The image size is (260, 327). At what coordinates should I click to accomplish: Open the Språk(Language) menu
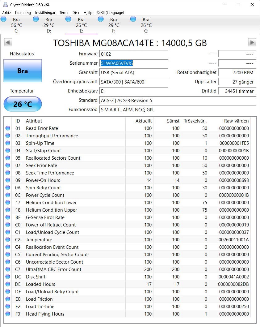click(110, 13)
